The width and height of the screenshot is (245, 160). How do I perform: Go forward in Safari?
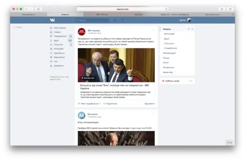(31, 9)
